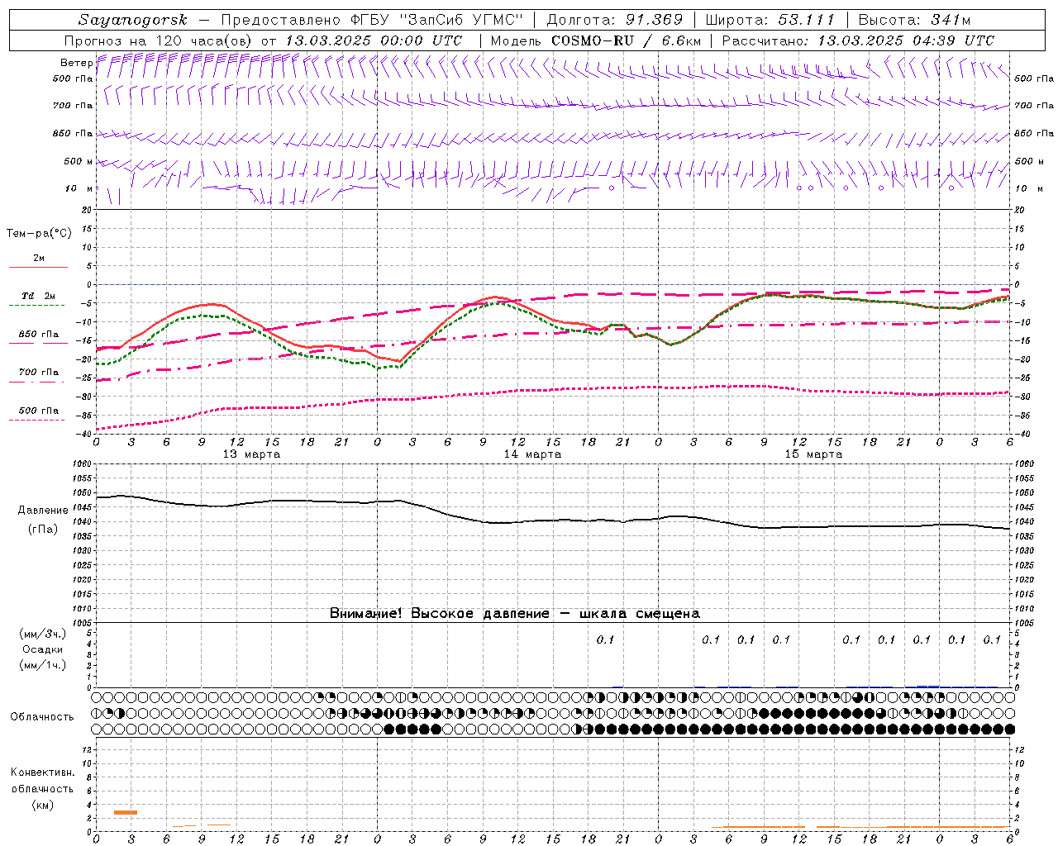Click the 'Прогноз на 120 часа(ов)' forecast text

(x=159, y=40)
